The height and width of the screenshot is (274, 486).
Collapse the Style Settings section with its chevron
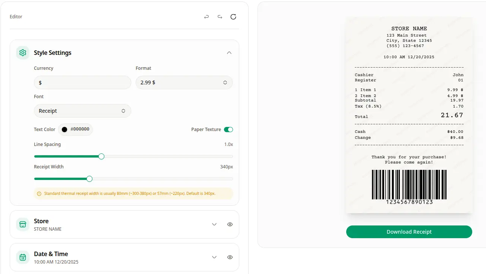click(230, 53)
